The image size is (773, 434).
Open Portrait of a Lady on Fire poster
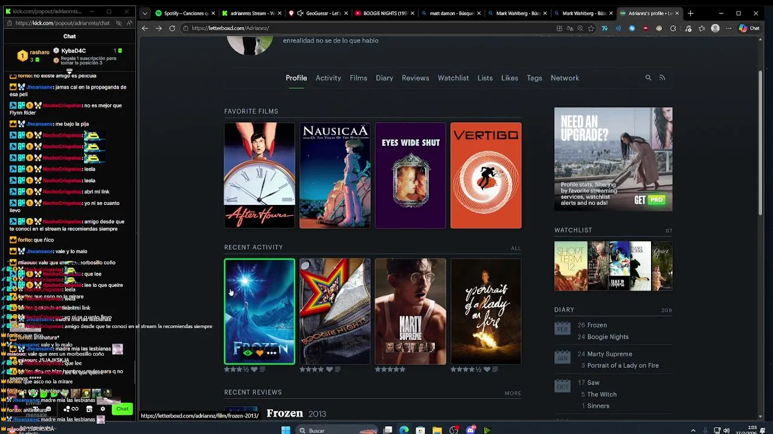coord(486,312)
